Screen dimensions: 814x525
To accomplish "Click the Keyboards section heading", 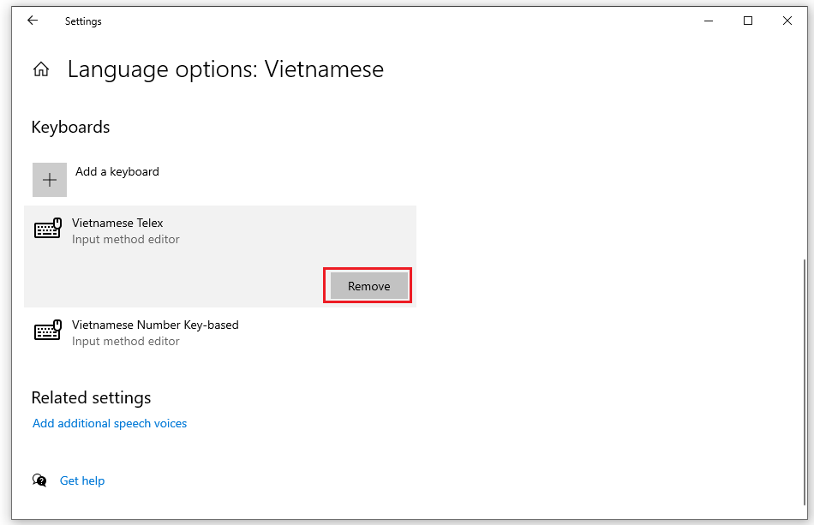I will (70, 127).
